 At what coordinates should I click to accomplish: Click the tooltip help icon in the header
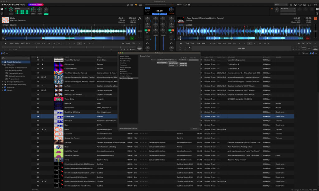[299, 4]
